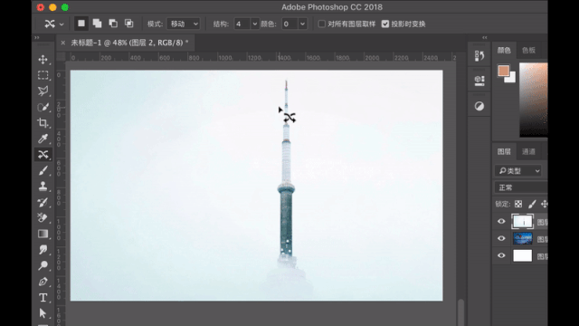The width and height of the screenshot is (579, 326).
Task: Open the 结构 value dropdown arrow
Action: pos(254,24)
